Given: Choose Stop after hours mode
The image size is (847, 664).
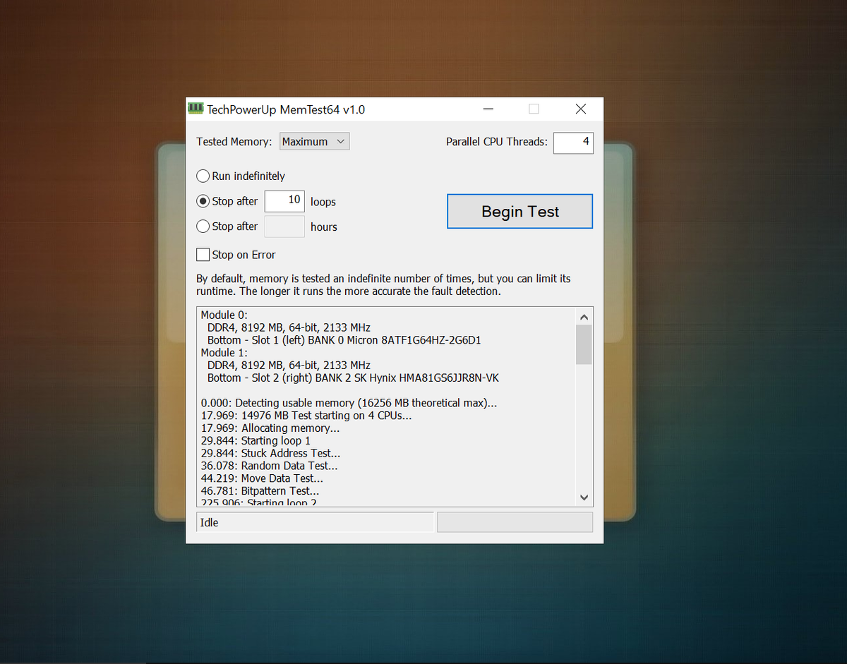Looking at the screenshot, I should coord(203,227).
